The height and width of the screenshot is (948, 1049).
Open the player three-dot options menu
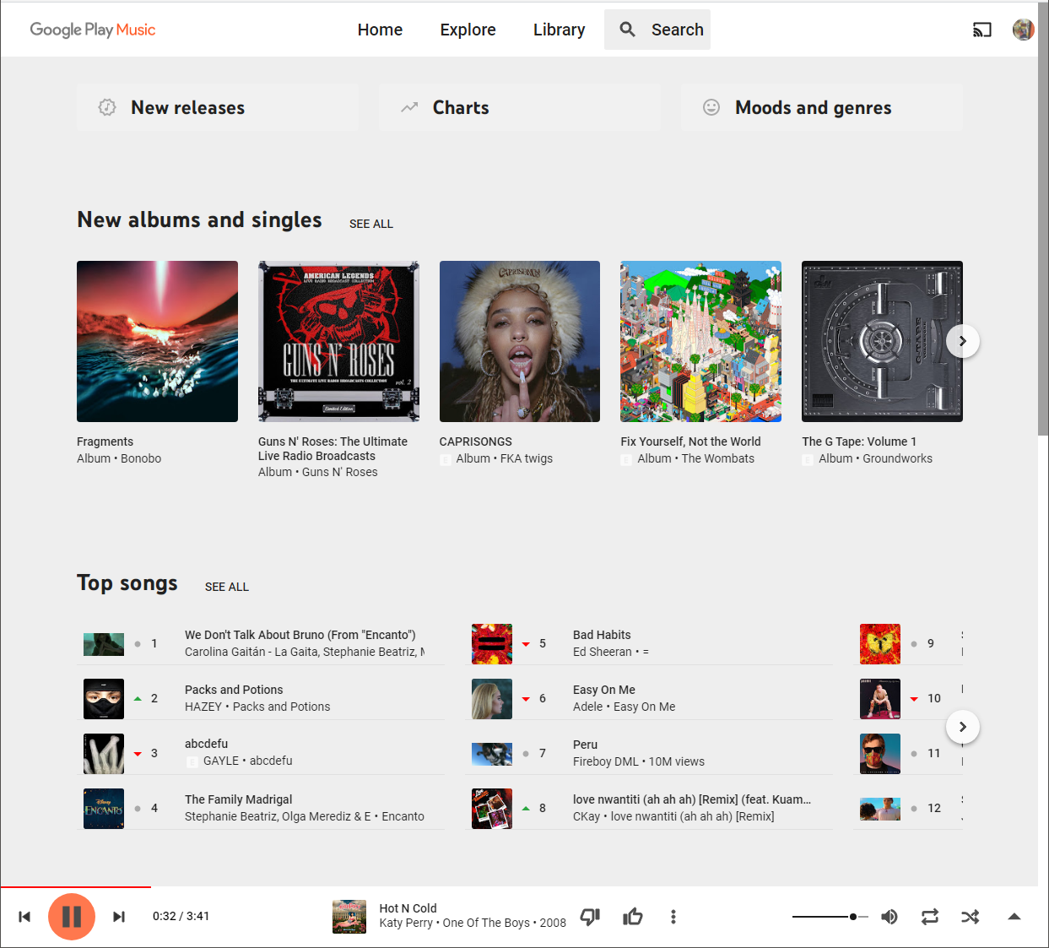tap(673, 917)
